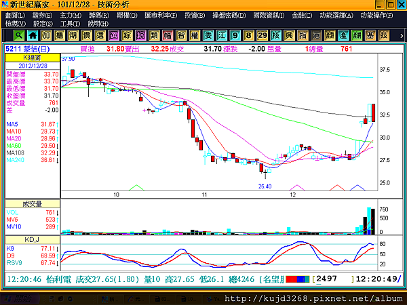Image resolution: width=407 pixels, height=305 pixels.
Task: Click the cyan 9 toolbar icon
Action: tap(235, 35)
